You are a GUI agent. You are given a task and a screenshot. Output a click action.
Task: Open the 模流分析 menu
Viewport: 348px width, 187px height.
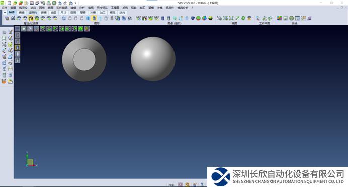[x=183, y=8]
